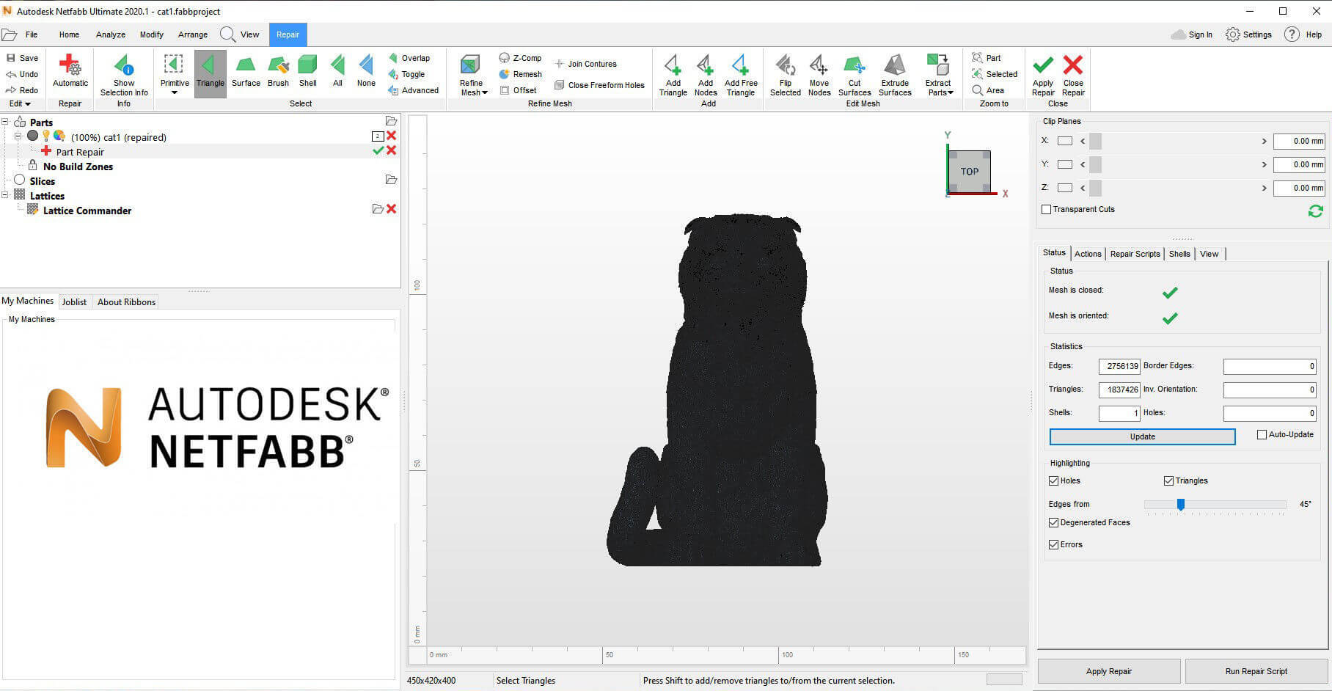1332x691 pixels.
Task: Switch to the Repair Scripts tab
Action: click(1135, 254)
